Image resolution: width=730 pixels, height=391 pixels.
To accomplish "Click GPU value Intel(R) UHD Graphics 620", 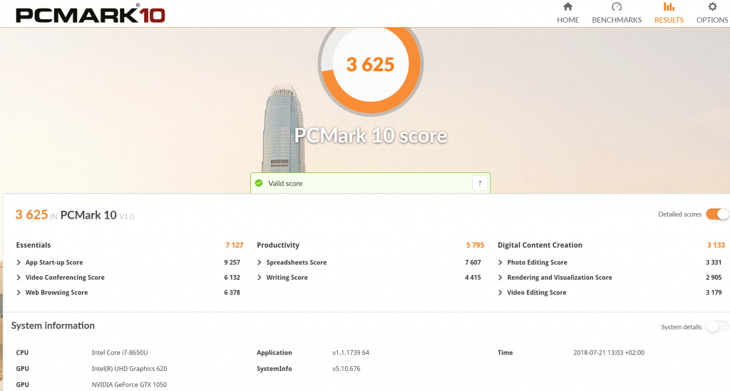I will click(x=130, y=369).
